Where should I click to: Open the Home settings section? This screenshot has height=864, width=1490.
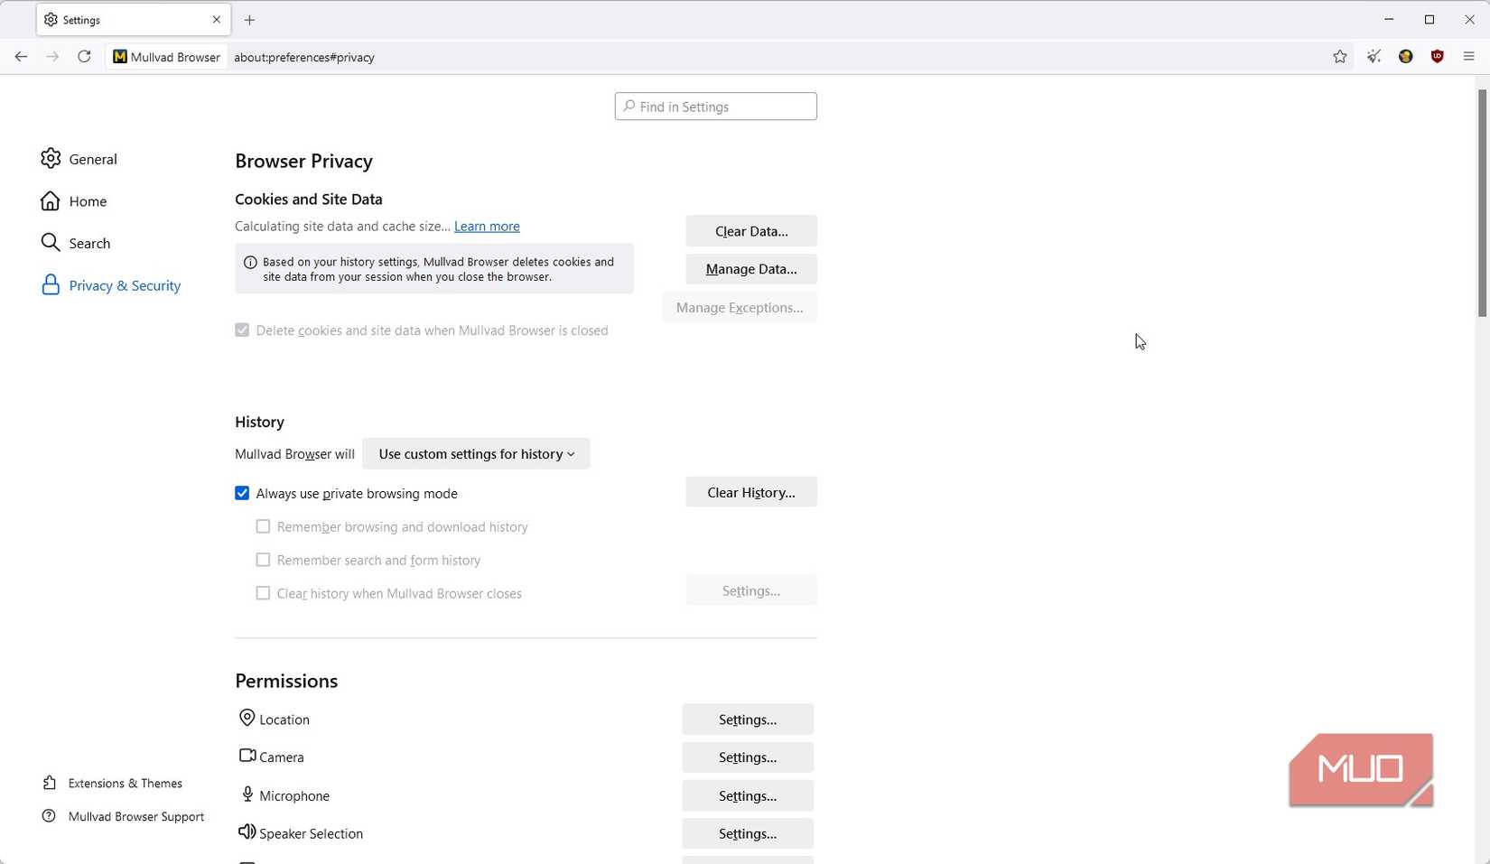tap(88, 201)
